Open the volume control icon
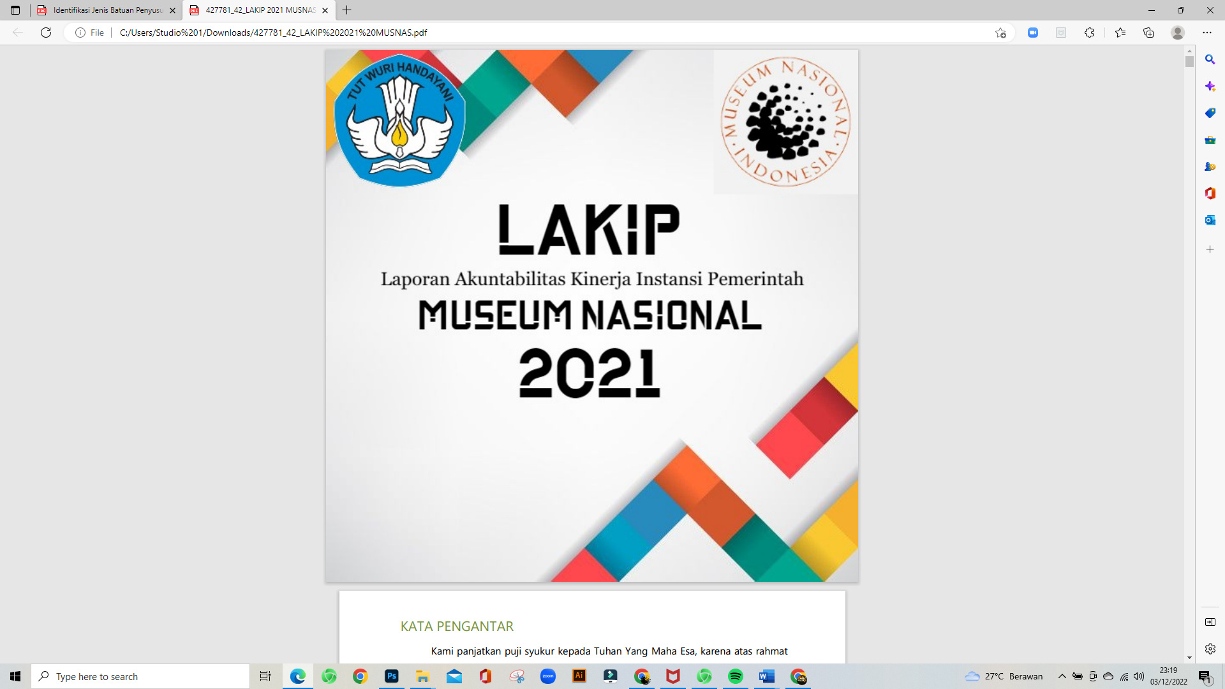 [x=1139, y=676]
